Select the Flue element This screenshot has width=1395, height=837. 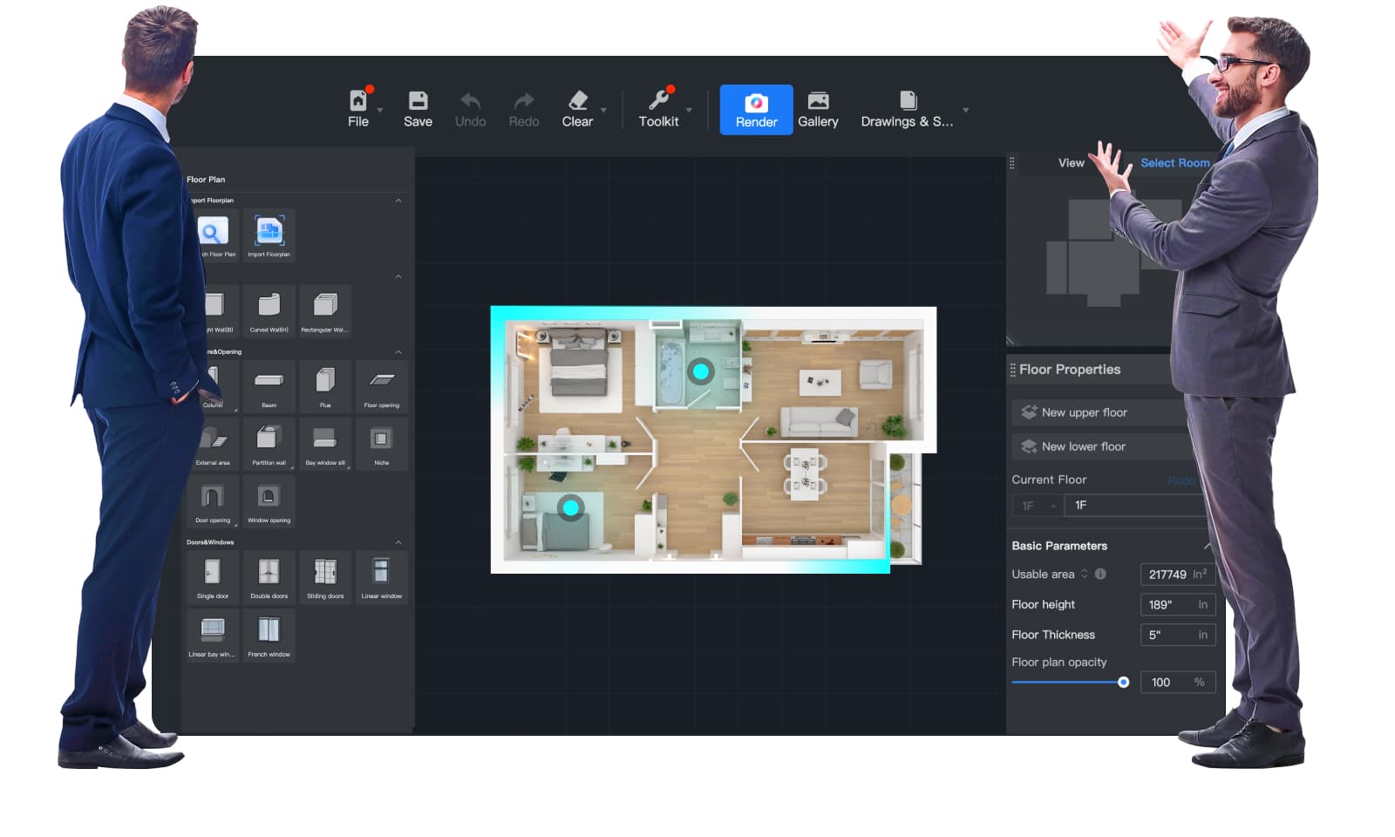pyautogui.click(x=325, y=385)
